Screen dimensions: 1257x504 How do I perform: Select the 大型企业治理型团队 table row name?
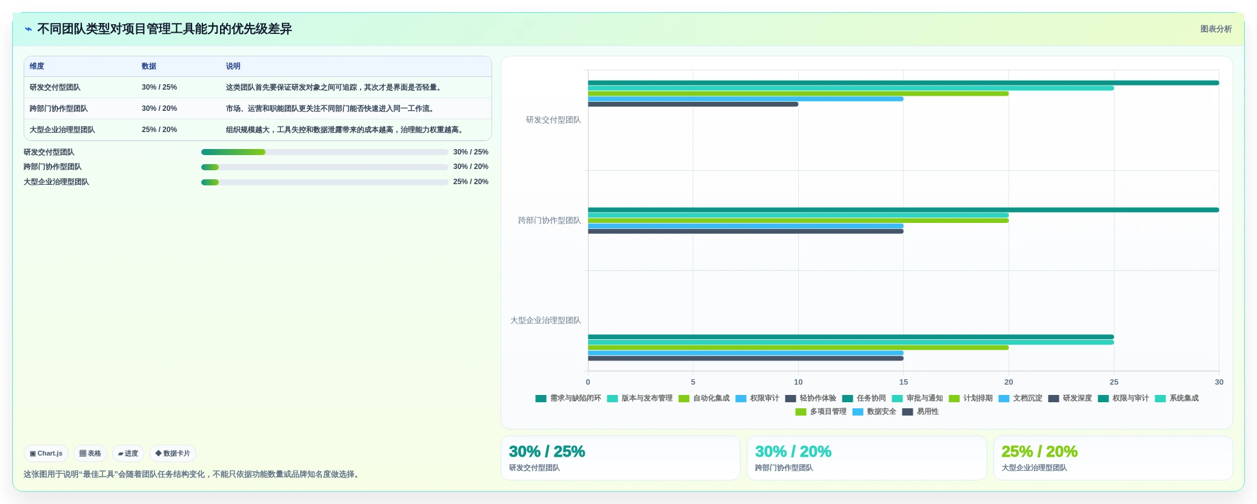[62, 130]
